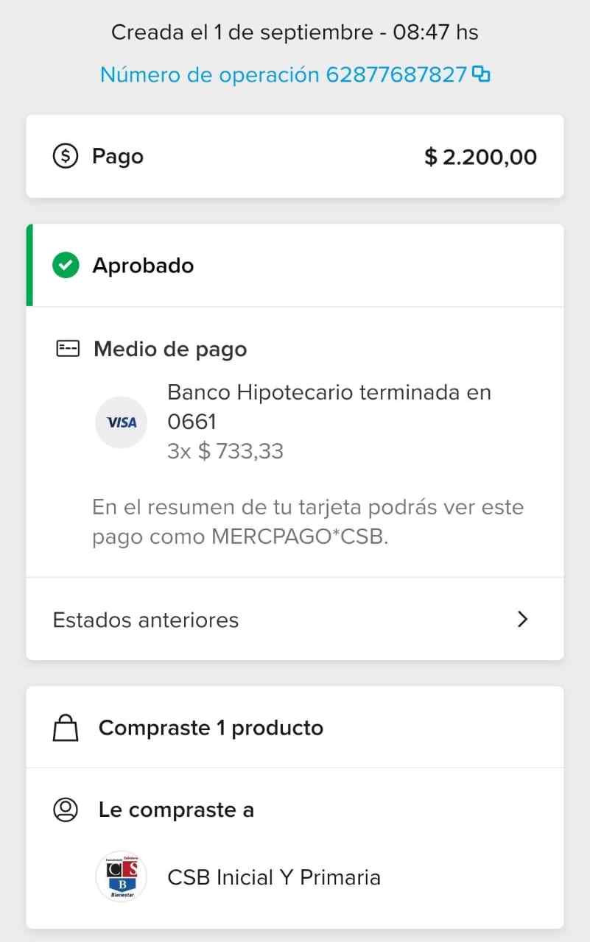Copy the operation number icon
This screenshot has height=942, width=590.
tap(481, 74)
